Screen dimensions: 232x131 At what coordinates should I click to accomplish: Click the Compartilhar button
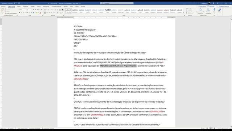point(224,6)
